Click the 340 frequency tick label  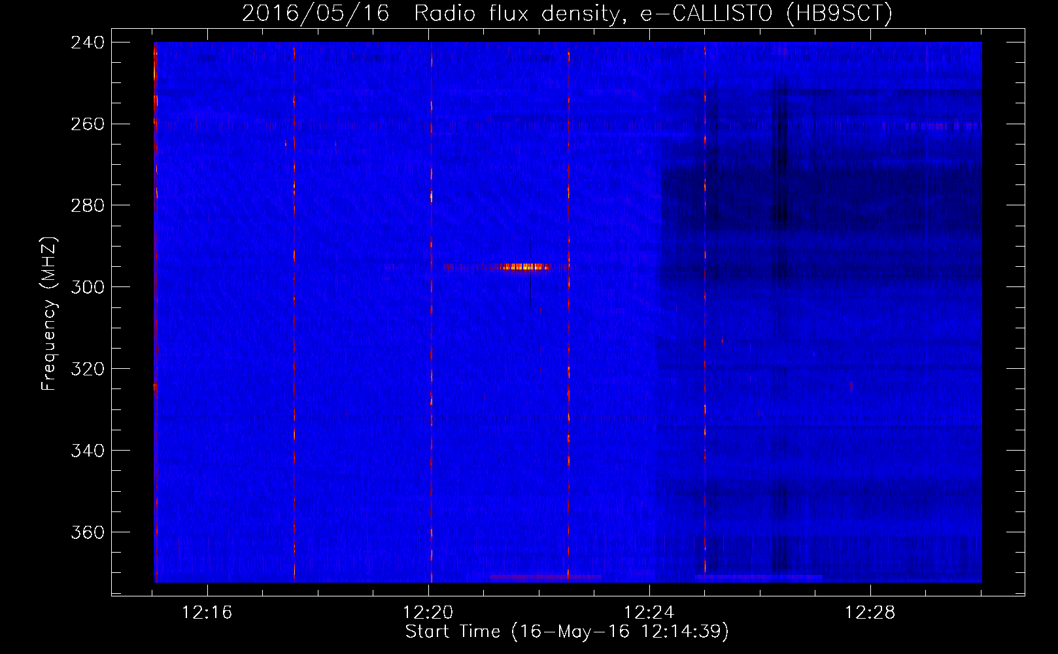[88, 451]
